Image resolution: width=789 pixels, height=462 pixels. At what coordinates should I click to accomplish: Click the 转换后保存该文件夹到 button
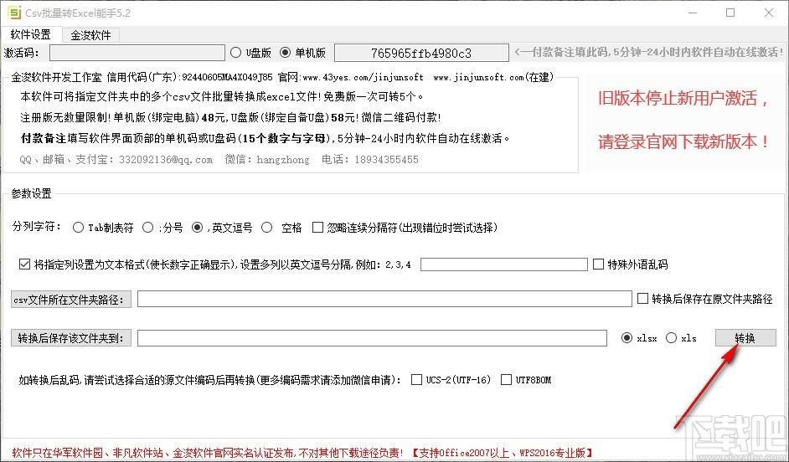click(71, 338)
